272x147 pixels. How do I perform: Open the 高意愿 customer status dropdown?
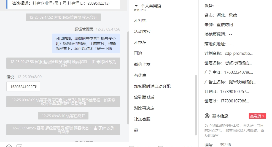tap(257, 116)
